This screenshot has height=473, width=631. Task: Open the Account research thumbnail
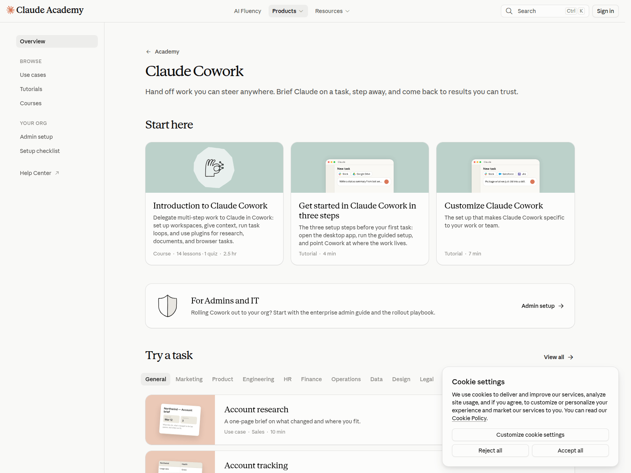click(180, 420)
